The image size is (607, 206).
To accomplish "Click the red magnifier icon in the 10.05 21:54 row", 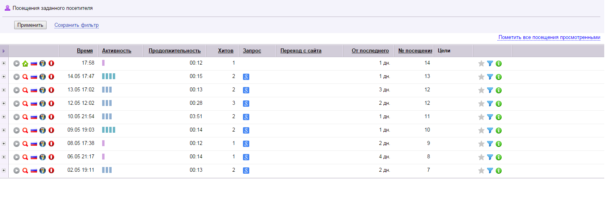I will (25, 117).
